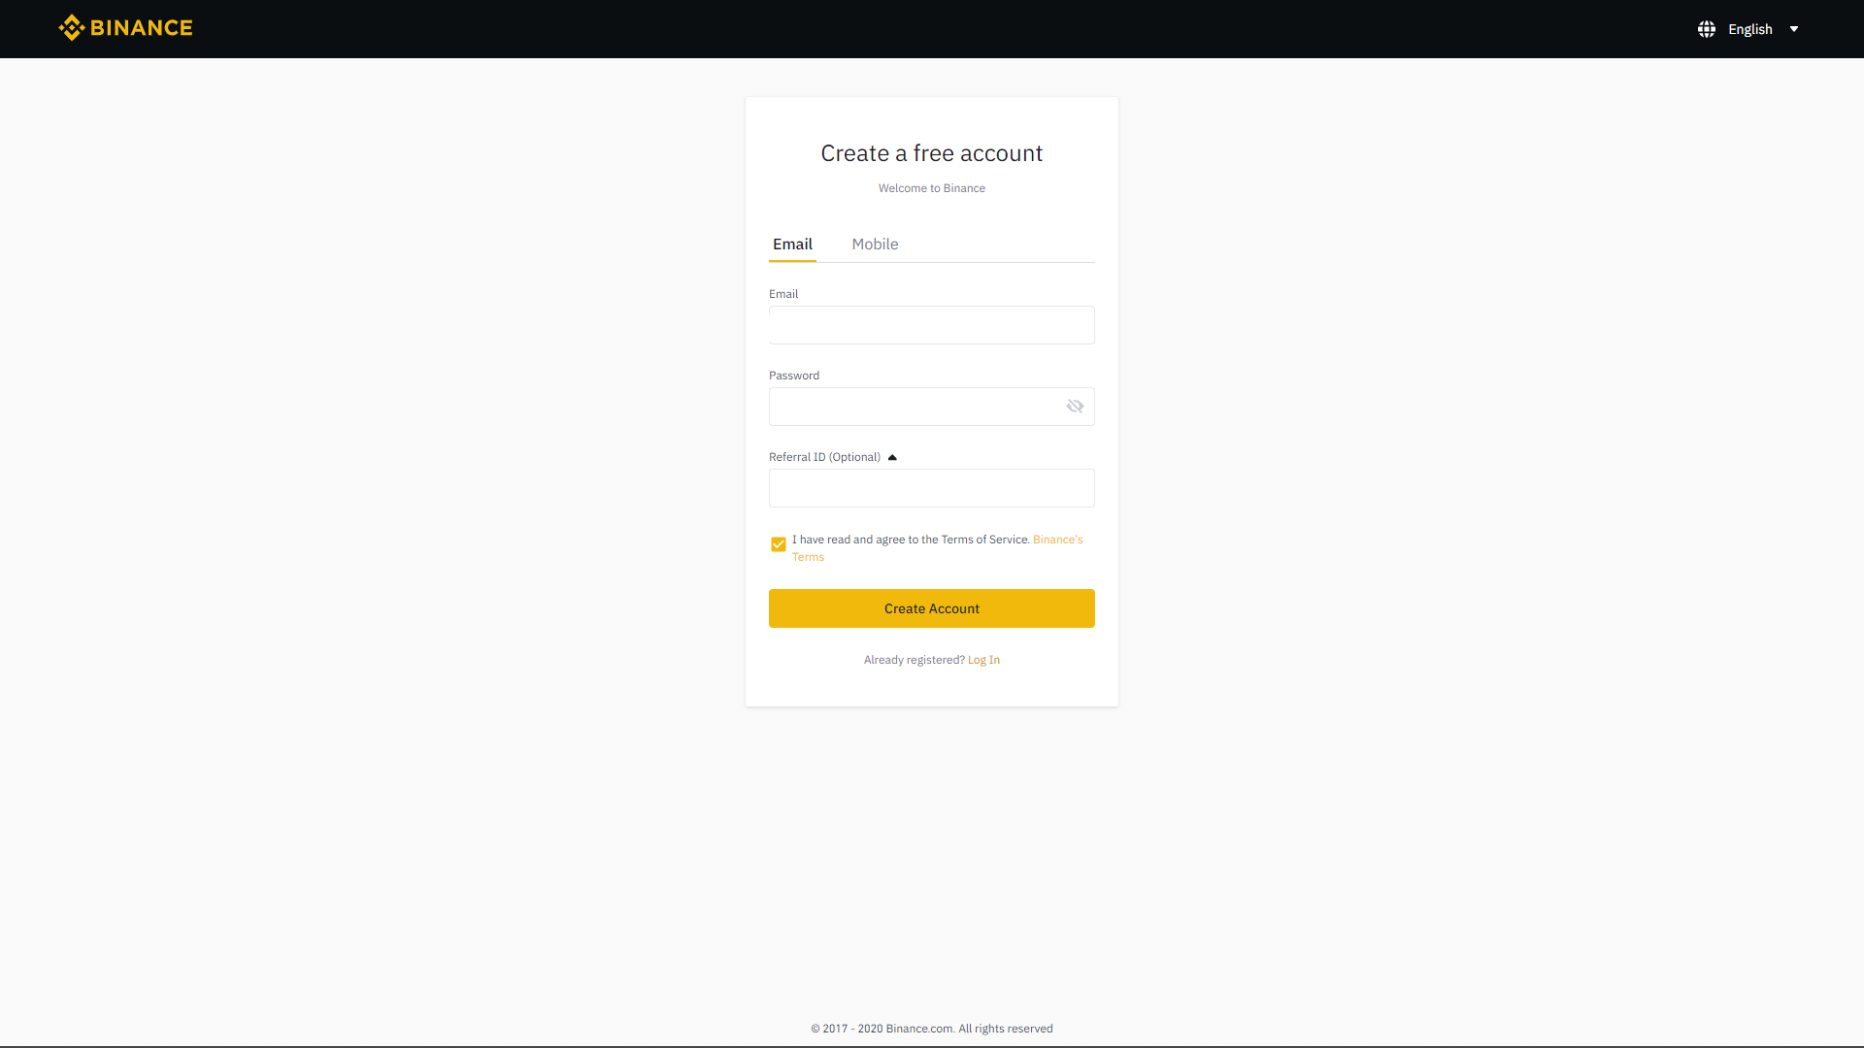Click the BINANCE wordmark in header
1864x1048 pixels.
[x=141, y=28]
